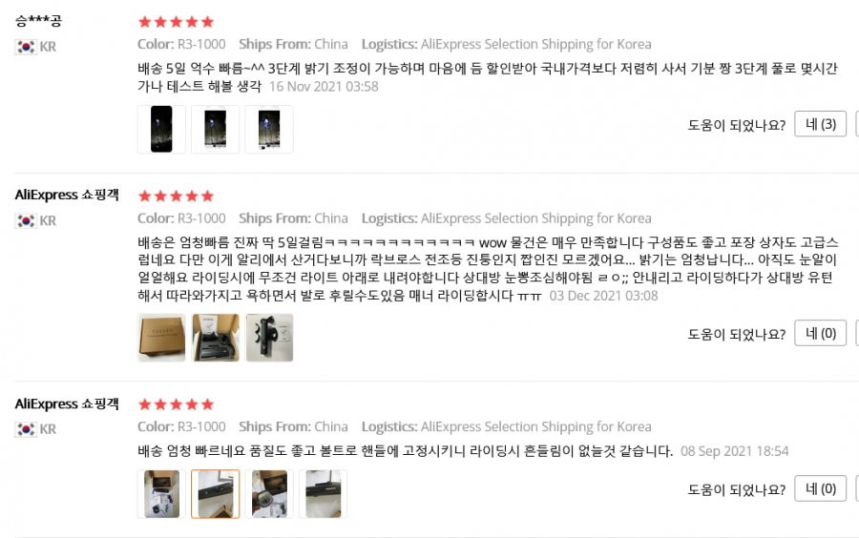Click the five-star rating of second review

point(176,196)
